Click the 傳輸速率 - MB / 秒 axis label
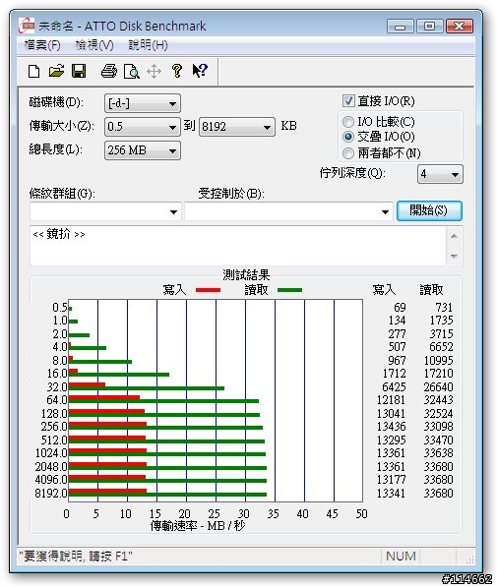The image size is (497, 587). coord(198,526)
